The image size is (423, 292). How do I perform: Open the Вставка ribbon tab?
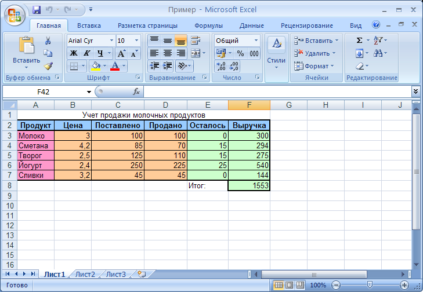[89, 25]
